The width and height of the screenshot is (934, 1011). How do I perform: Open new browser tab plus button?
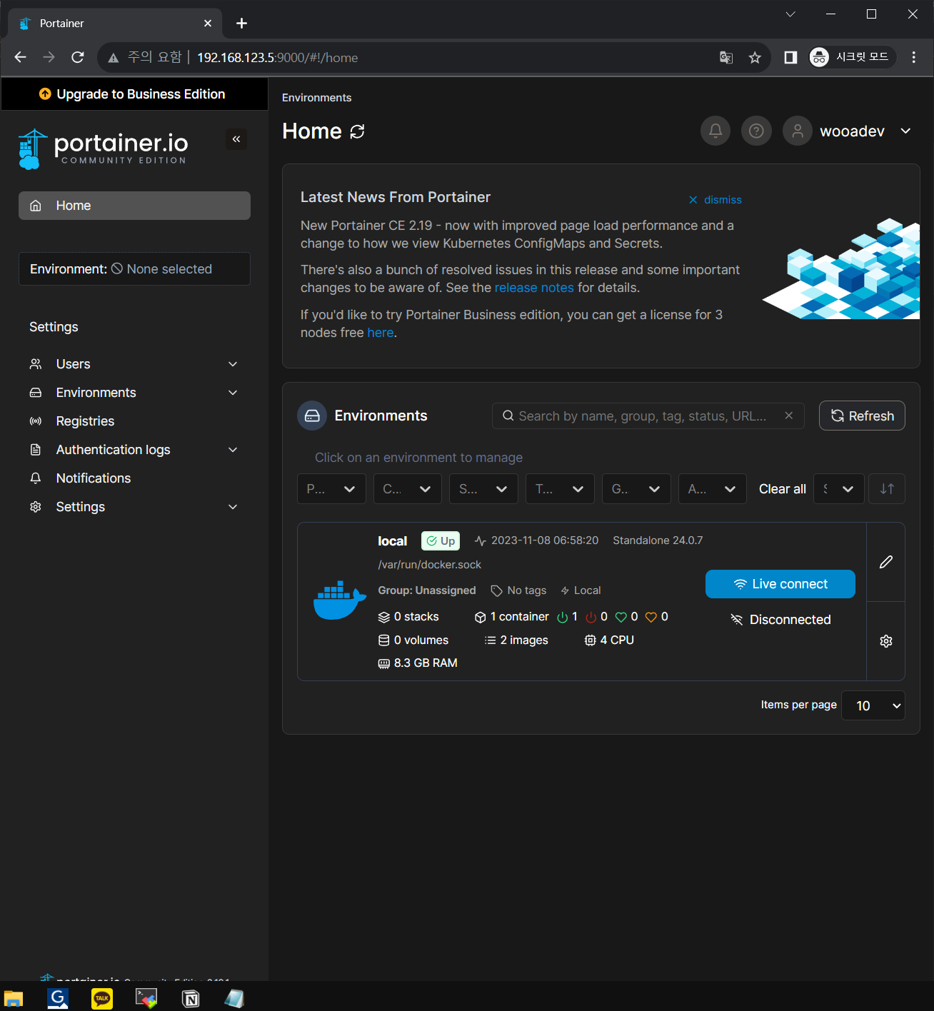(242, 24)
